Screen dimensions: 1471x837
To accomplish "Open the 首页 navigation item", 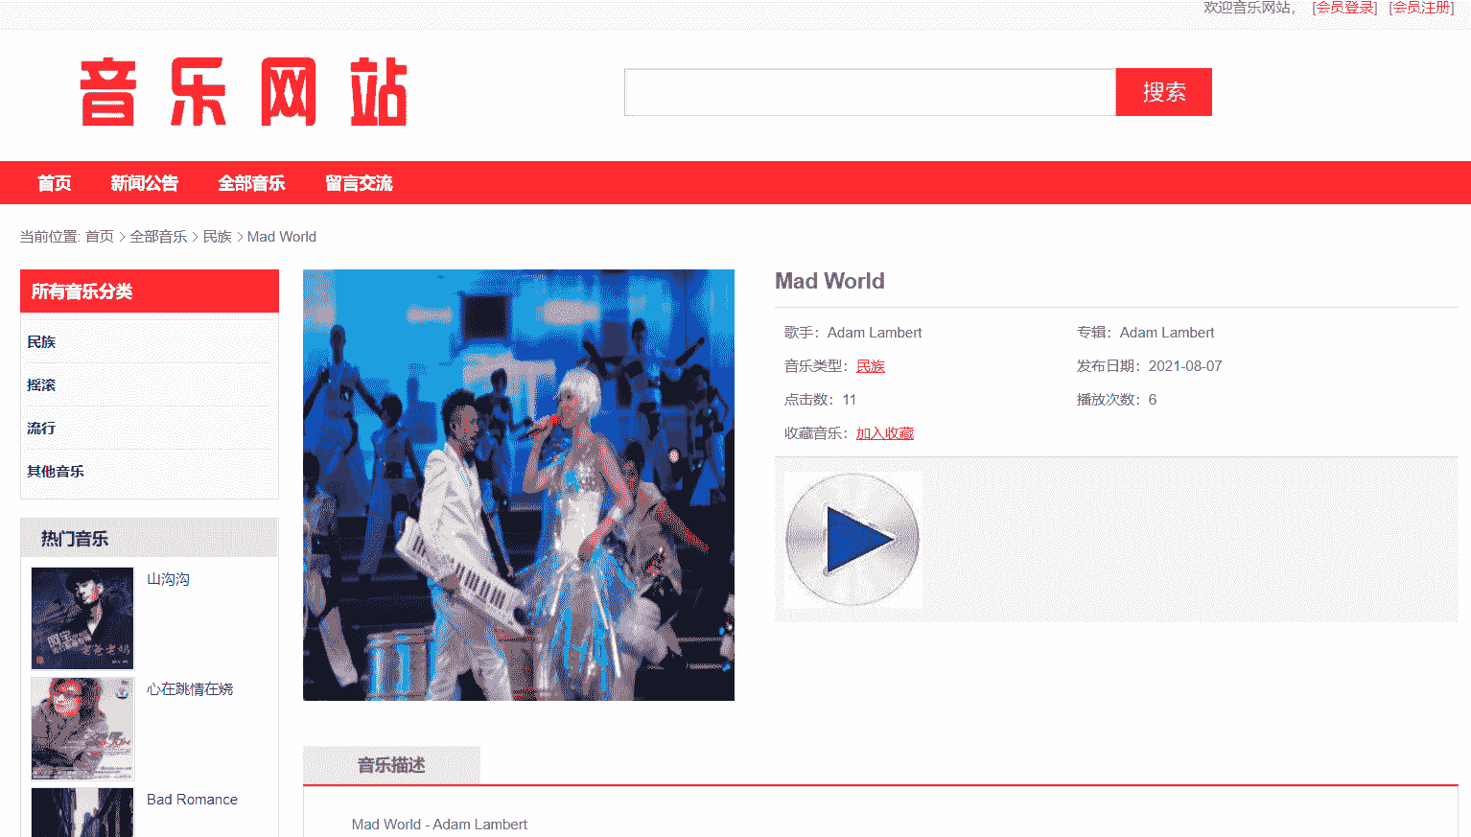I will [55, 183].
